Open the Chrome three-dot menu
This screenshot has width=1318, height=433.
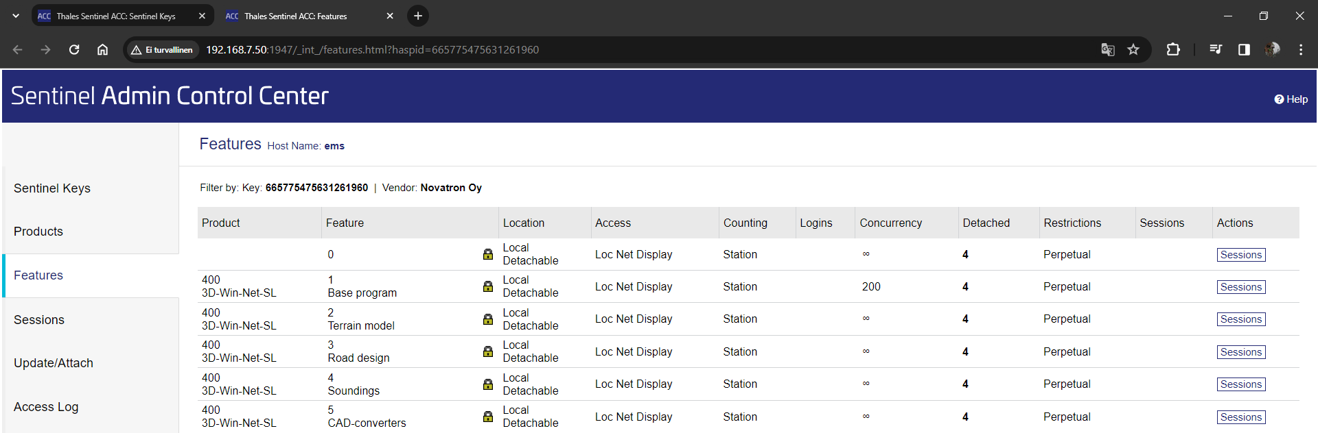(1301, 49)
